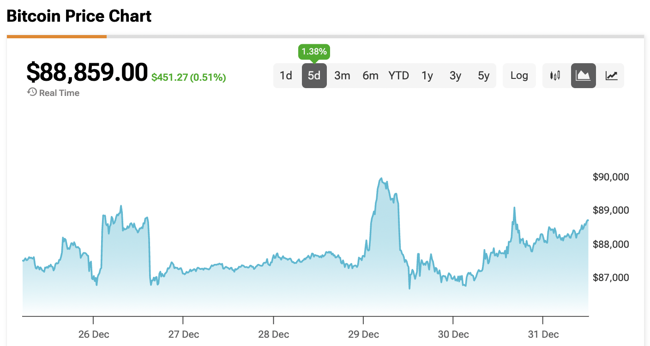This screenshot has width=650, height=346.
Task: Switch to 6m time range
Action: (x=370, y=76)
